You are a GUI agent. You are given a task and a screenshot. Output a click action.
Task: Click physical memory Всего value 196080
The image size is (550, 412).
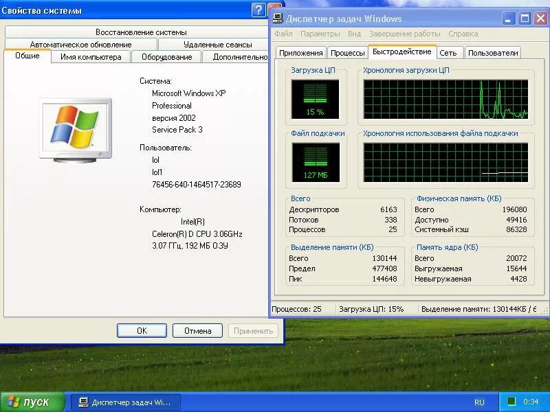[514, 209]
